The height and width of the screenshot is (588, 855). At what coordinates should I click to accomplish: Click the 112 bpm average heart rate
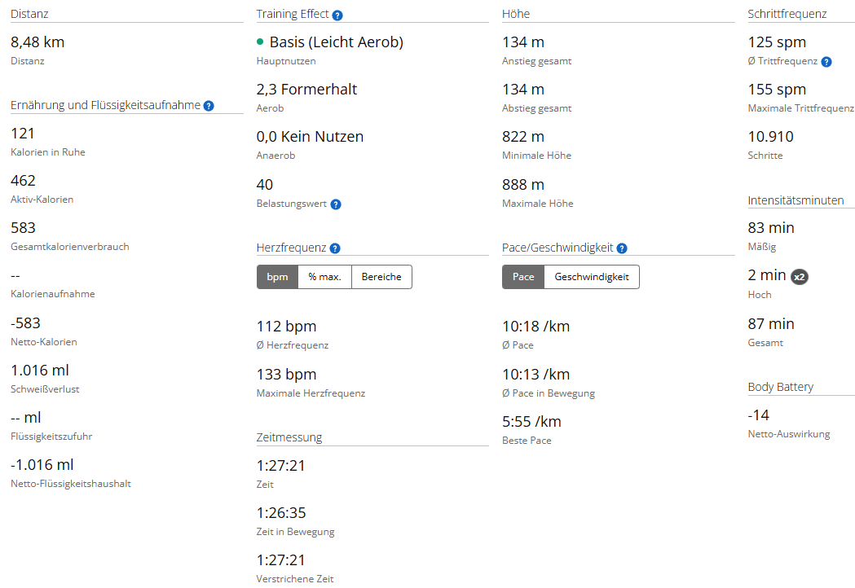[x=287, y=327]
